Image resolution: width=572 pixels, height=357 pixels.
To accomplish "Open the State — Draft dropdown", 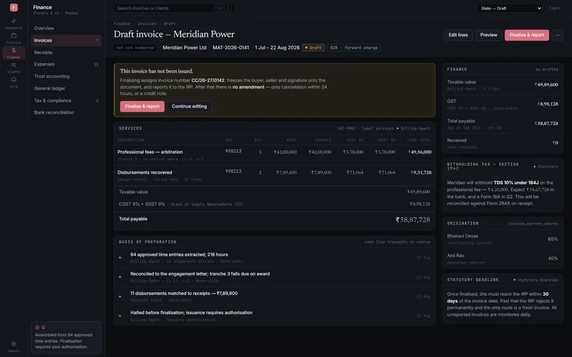I will 510,8.
